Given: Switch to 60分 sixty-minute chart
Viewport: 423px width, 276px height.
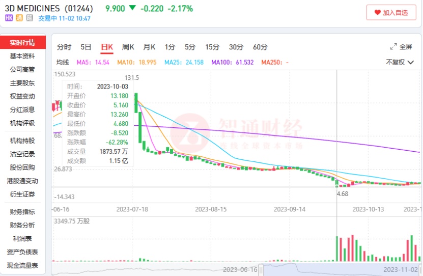Looking at the screenshot, I should click(260, 47).
